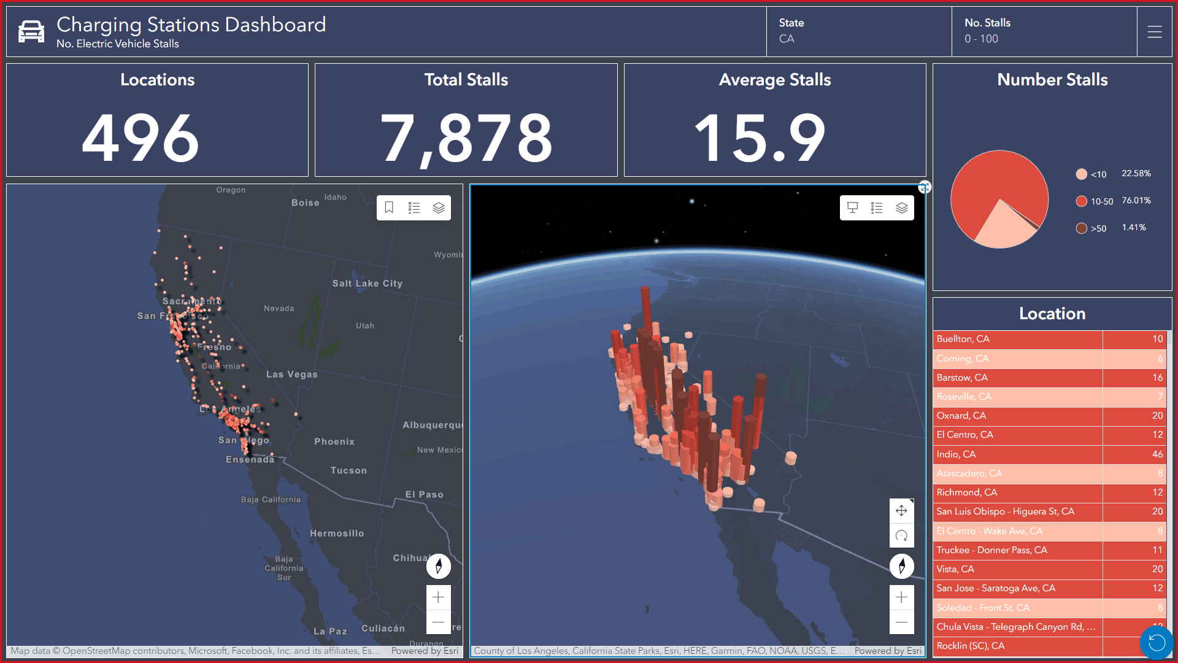Image resolution: width=1178 pixels, height=663 pixels.
Task: Open slides on the 3D scene
Action: pyautogui.click(x=852, y=208)
